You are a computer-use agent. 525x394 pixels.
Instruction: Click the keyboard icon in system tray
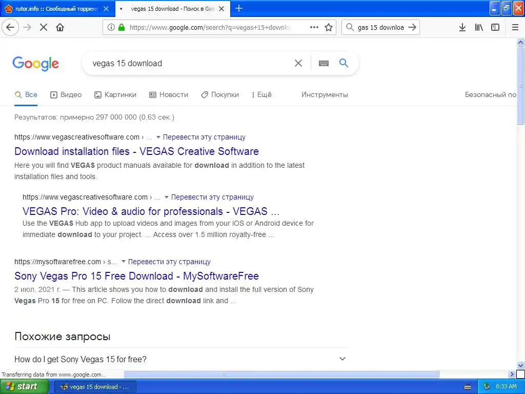click(468, 387)
